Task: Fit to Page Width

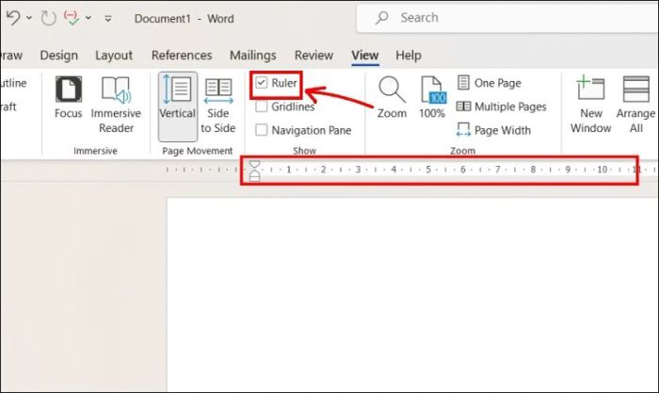Action: click(494, 130)
